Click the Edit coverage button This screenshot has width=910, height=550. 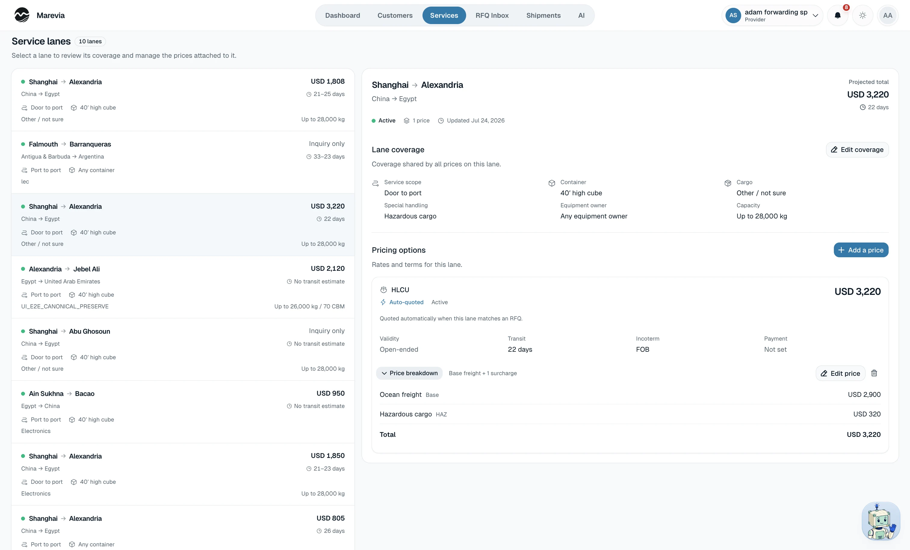[x=857, y=150]
